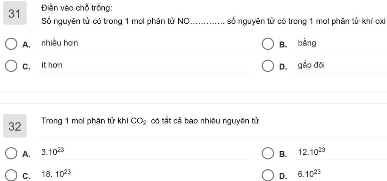Choose the answer text 'nhiều hơn'
Screen dimensions: 387x181
pyautogui.click(x=59, y=43)
